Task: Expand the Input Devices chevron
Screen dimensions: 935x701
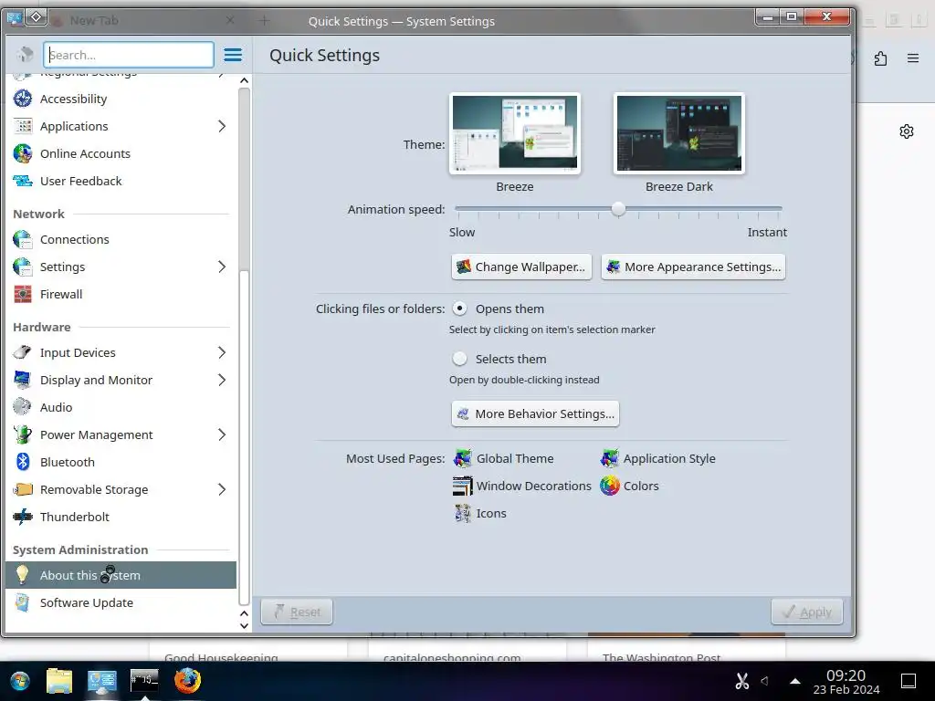Action: tap(222, 353)
